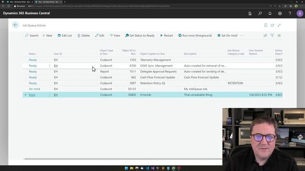The width and height of the screenshot is (305, 171).
Task: Select the My JobQueue Job description
Action: pos(195,89)
